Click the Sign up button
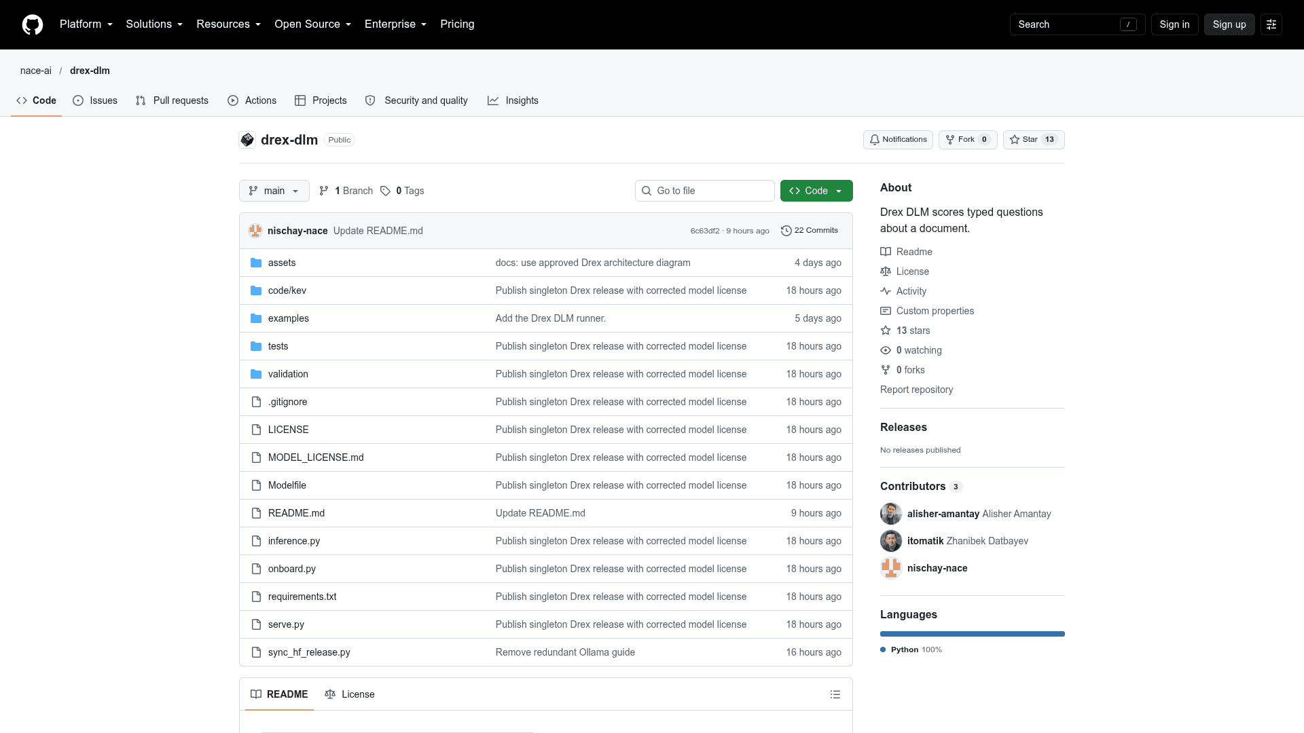The height and width of the screenshot is (733, 1304). [1229, 24]
